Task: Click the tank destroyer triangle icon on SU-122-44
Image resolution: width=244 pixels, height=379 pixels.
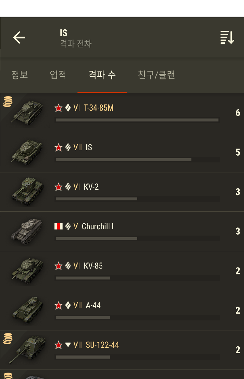Action: click(68, 345)
